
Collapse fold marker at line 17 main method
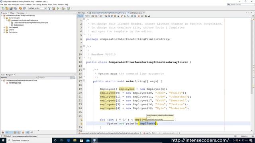click(x=84, y=80)
